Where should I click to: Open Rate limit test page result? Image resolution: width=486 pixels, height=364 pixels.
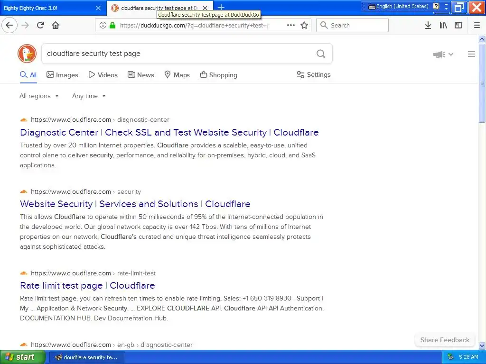87,285
